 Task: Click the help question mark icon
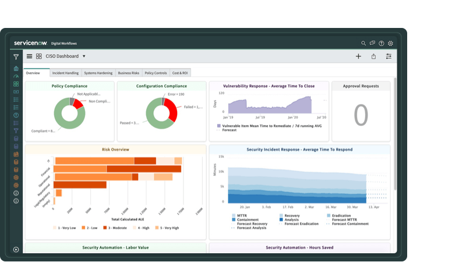pyautogui.click(x=382, y=43)
